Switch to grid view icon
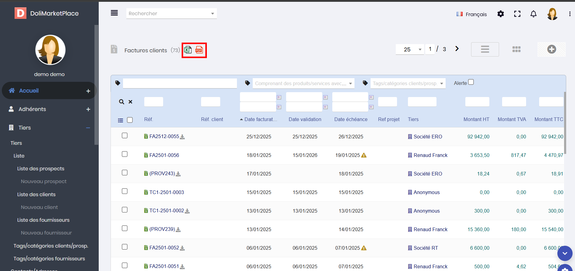Viewport: 575px width, 271px height. 516,49
